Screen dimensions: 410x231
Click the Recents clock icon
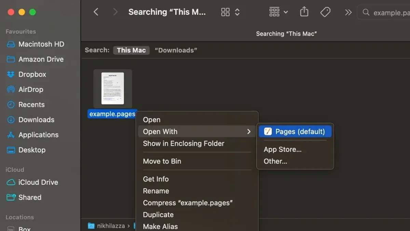[11, 104]
